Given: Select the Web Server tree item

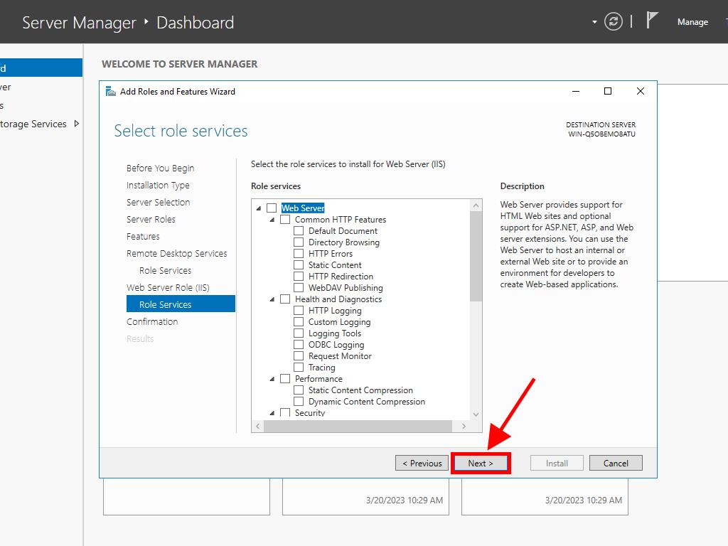Looking at the screenshot, I should pos(303,208).
